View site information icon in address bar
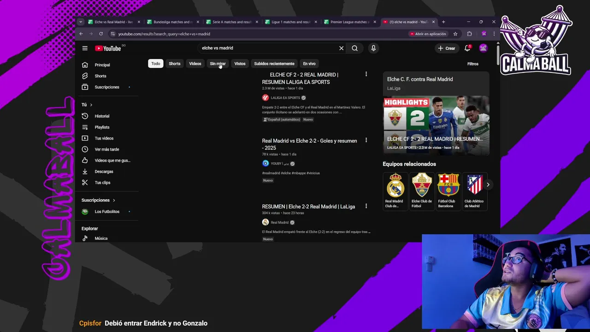 tap(112, 34)
